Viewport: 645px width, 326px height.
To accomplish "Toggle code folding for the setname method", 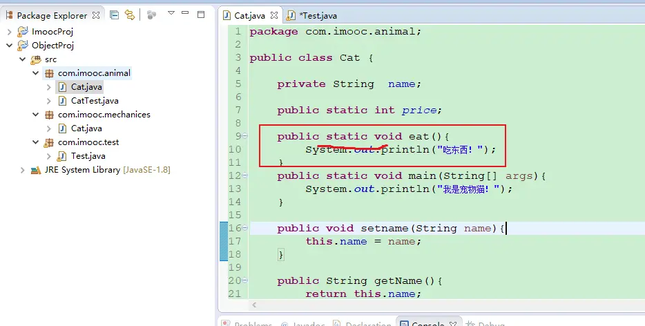I will (244, 229).
